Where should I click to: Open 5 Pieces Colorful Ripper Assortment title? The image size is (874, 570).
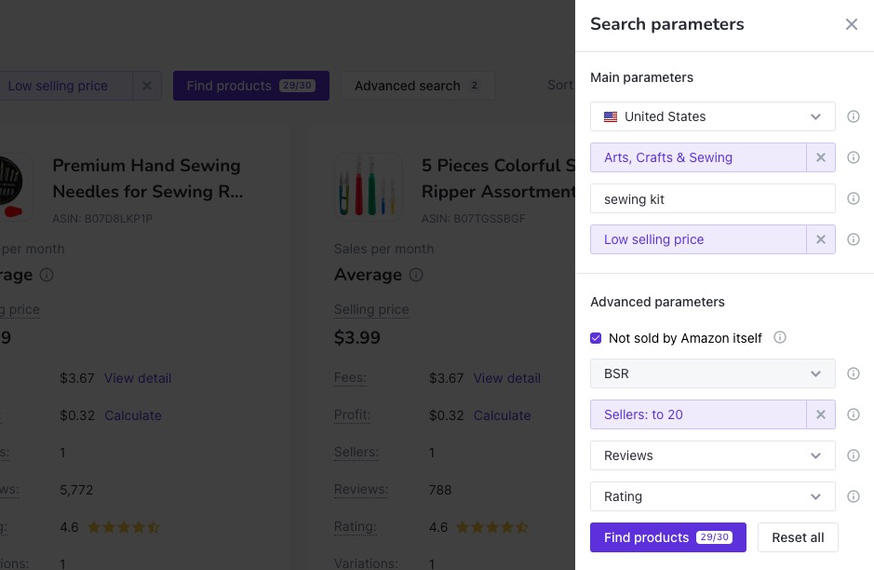click(498, 179)
